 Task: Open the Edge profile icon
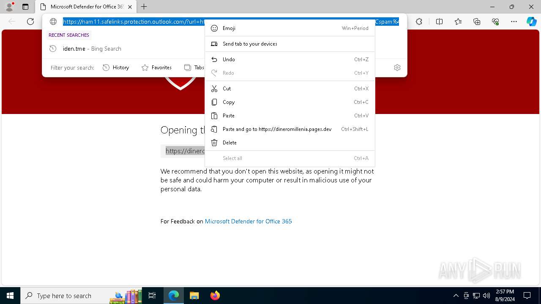point(9,7)
